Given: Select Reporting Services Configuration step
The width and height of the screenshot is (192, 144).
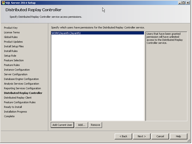Looking at the screenshot, I should [22, 88].
